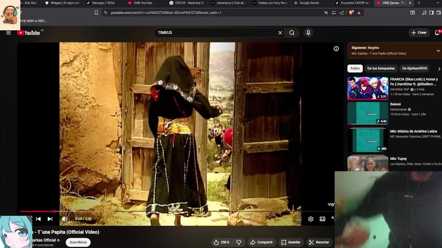The height and width of the screenshot is (248, 442).
Task: Clip the video with Recortar
Action: [x=319, y=242]
